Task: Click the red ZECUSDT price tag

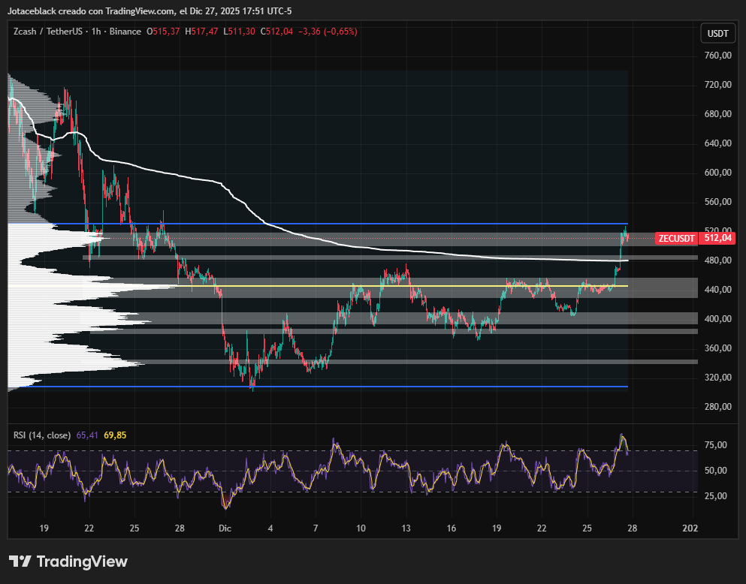Action: pyautogui.click(x=676, y=238)
